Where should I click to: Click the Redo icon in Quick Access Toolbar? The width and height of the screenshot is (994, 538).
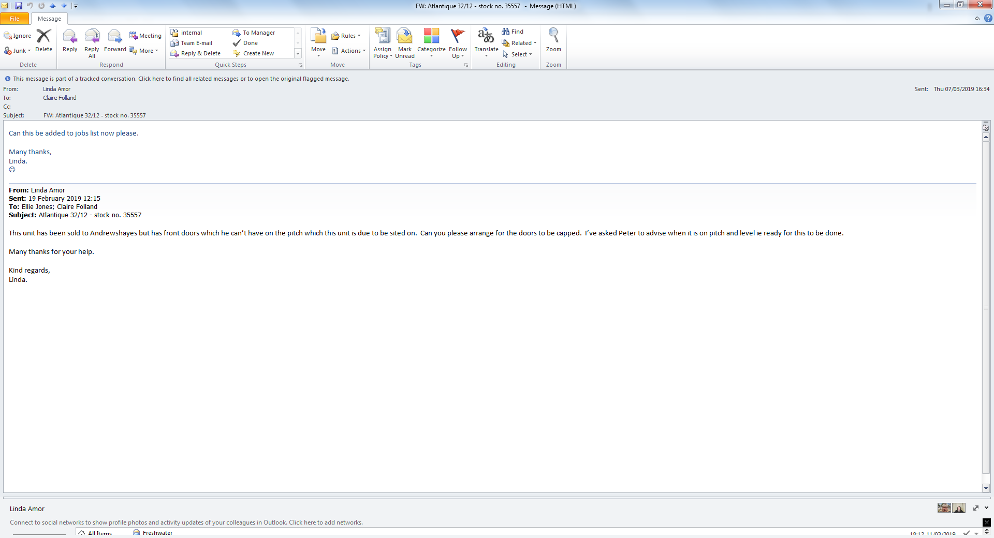[41, 6]
